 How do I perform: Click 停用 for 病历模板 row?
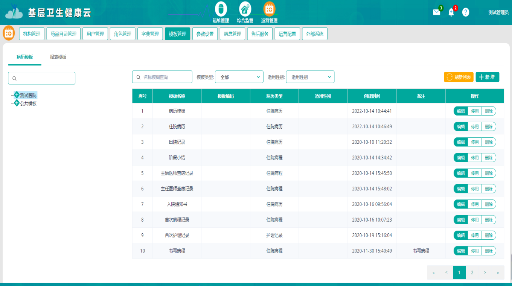(475, 111)
